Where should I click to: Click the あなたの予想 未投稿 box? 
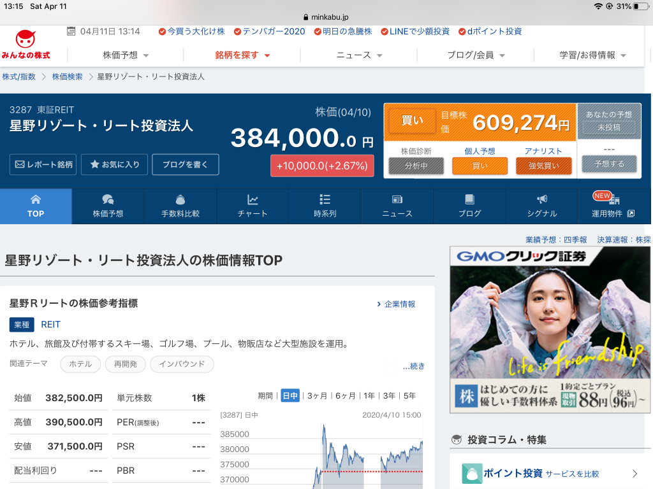609,120
